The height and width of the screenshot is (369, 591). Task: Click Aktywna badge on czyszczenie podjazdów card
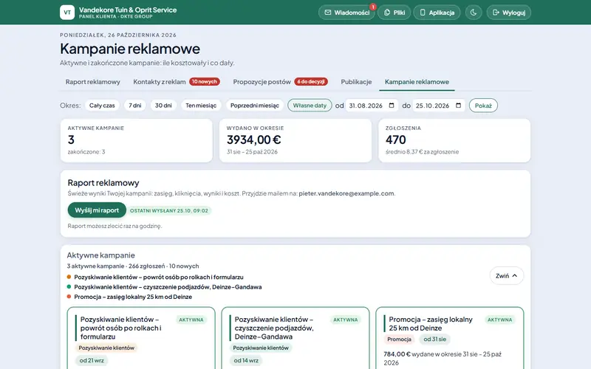tap(345, 320)
